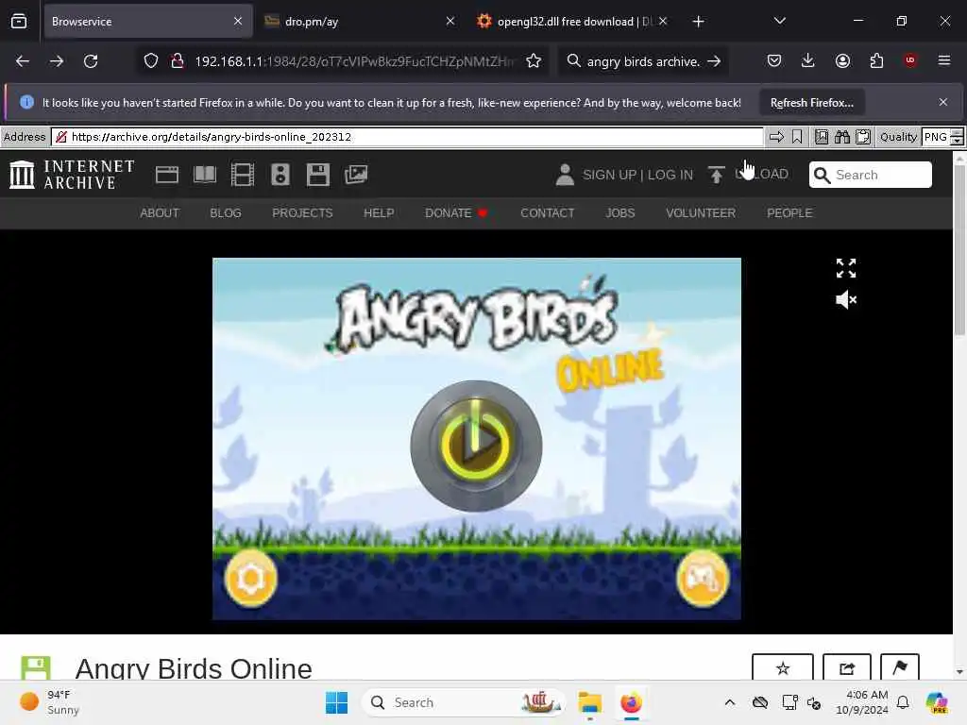Click the yellow game controller button
967x725 pixels.
point(703,579)
